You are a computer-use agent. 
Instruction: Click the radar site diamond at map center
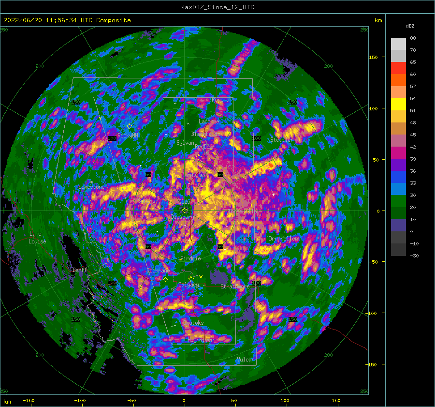(185, 211)
